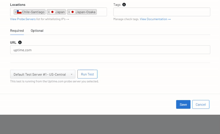The image size is (220, 134).
Task: Remove the Japan location tag
Action: (49, 12)
